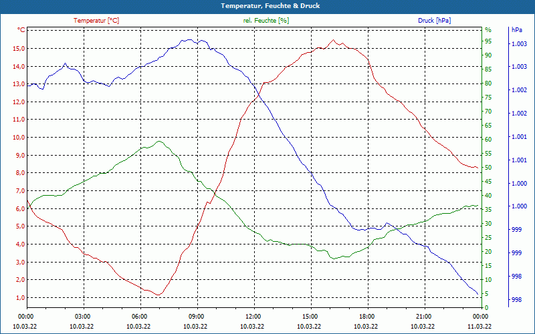Click the 00:00 label above 11.03.22

[480, 316]
